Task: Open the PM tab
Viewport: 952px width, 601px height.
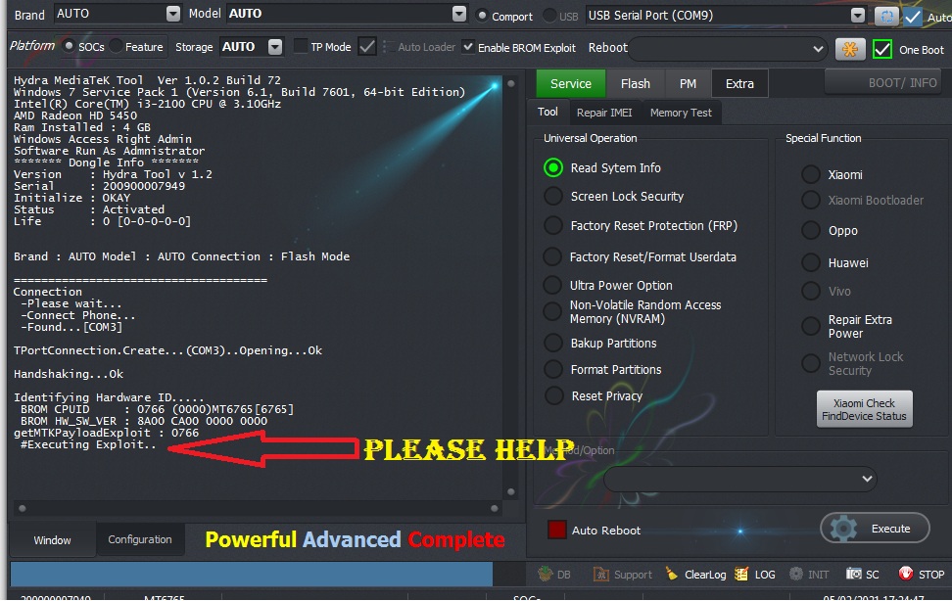Action: (x=688, y=84)
